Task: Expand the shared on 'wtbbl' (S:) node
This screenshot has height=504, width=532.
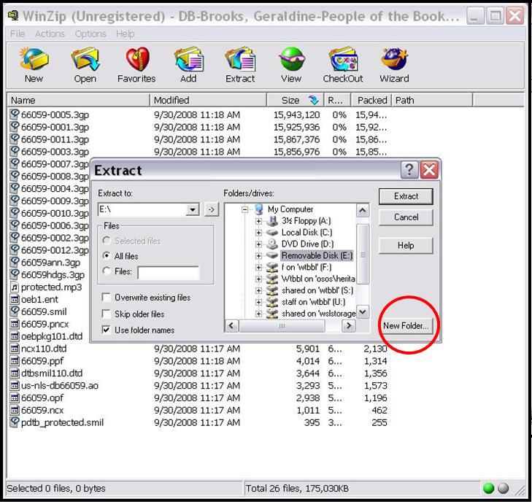Action: tap(258, 291)
